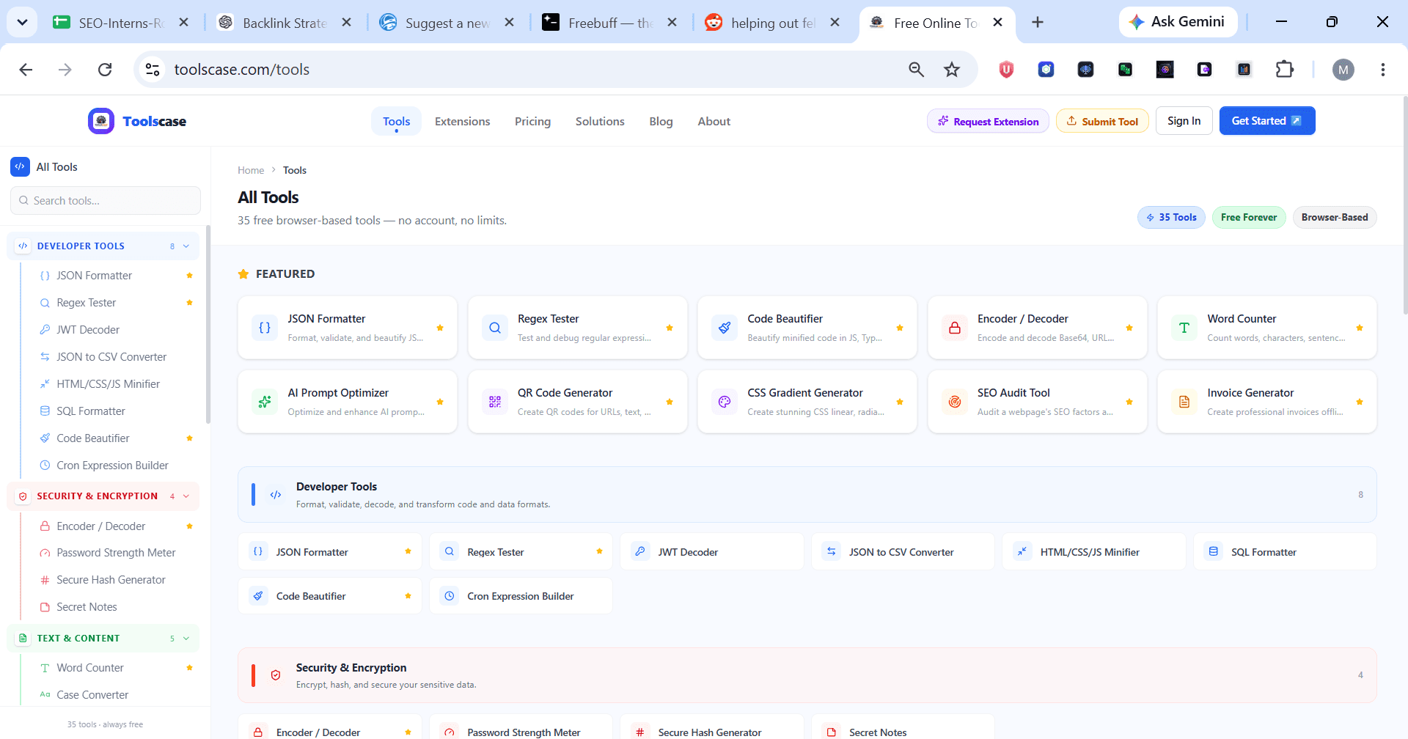Open the CSS Gradient Generator featured card
1408x739 pixels.
(807, 402)
